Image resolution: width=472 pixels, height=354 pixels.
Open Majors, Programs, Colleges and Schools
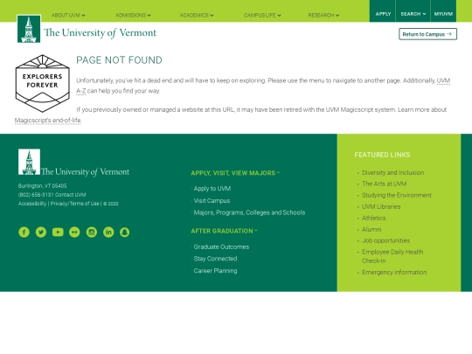249,212
